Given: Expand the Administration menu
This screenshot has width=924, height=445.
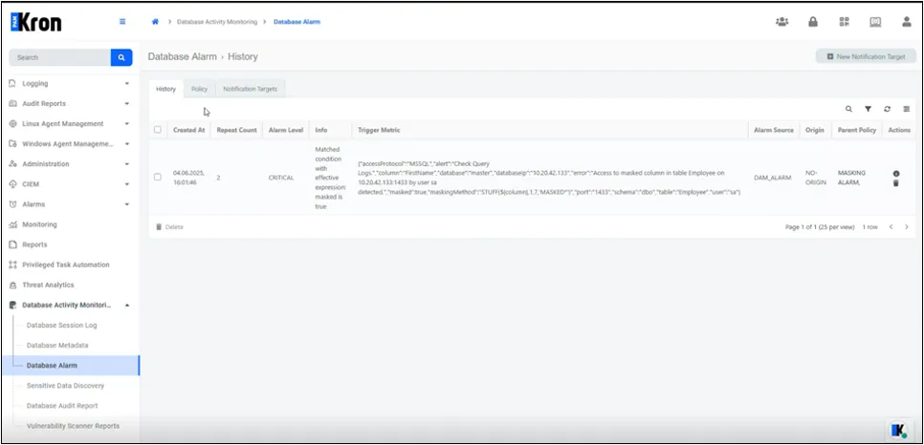Looking at the screenshot, I should coord(70,163).
